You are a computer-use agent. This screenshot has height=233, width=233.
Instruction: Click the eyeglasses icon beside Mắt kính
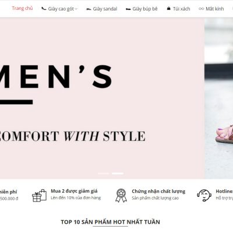(x=202, y=9)
